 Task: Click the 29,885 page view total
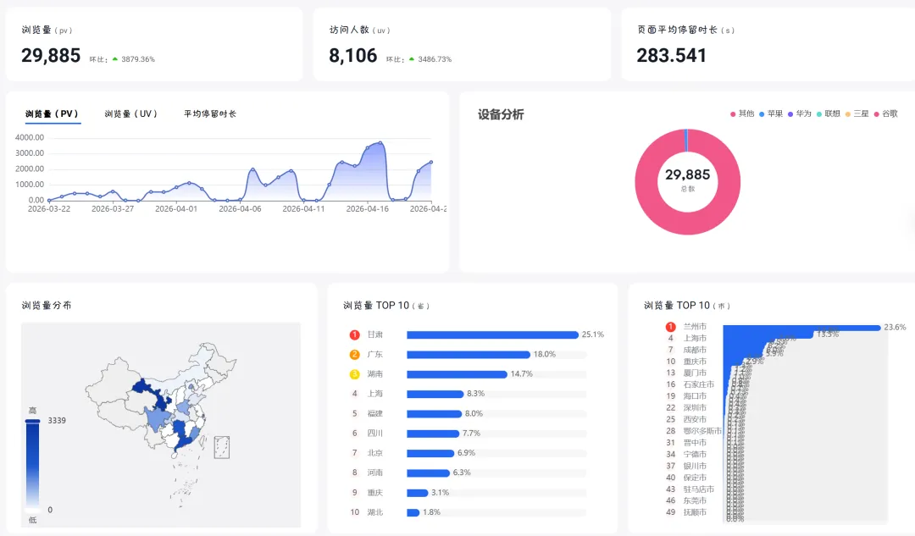(x=51, y=55)
